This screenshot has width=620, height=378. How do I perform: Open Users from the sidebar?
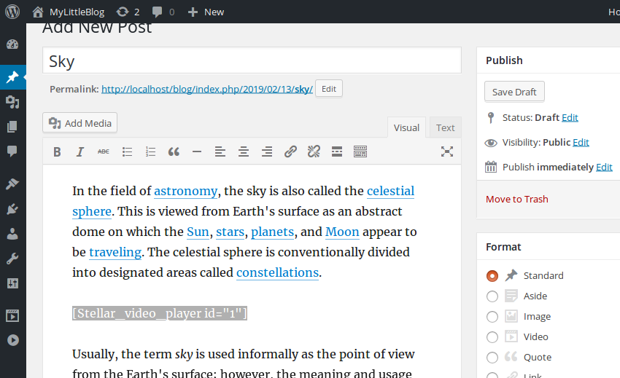[x=12, y=234]
